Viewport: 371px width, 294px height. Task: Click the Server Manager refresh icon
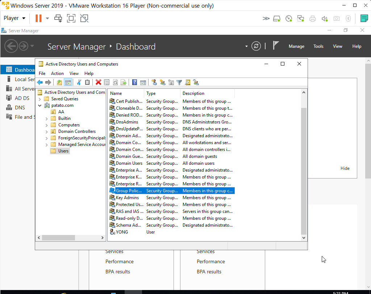[x=256, y=46]
